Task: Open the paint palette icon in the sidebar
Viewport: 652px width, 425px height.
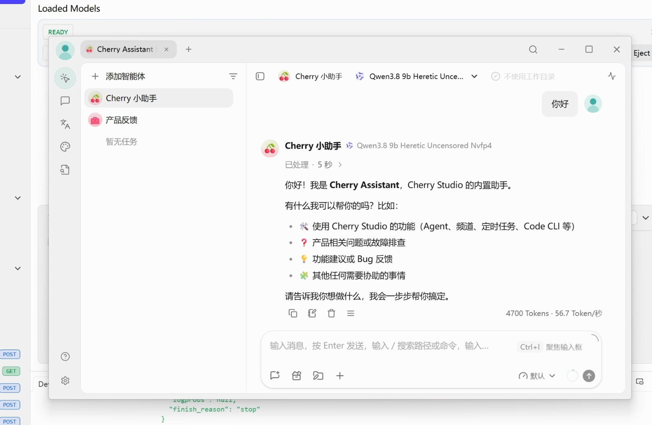Action: (x=65, y=147)
